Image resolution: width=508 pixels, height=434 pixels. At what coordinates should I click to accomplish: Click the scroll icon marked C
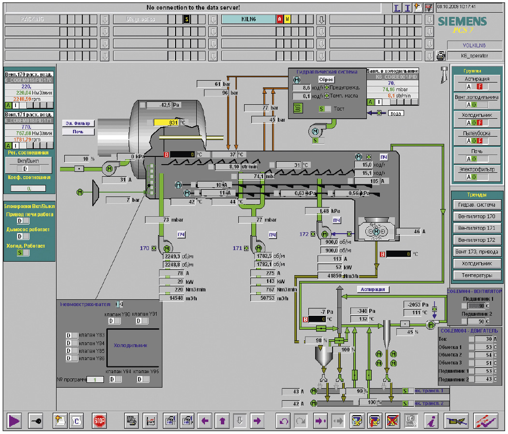pyautogui.click(x=76, y=420)
